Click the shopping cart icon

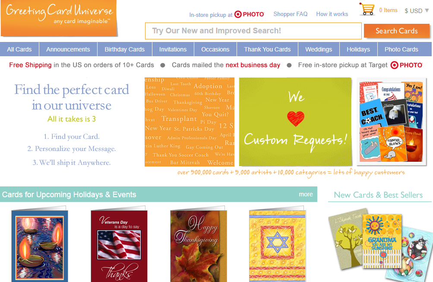click(367, 9)
